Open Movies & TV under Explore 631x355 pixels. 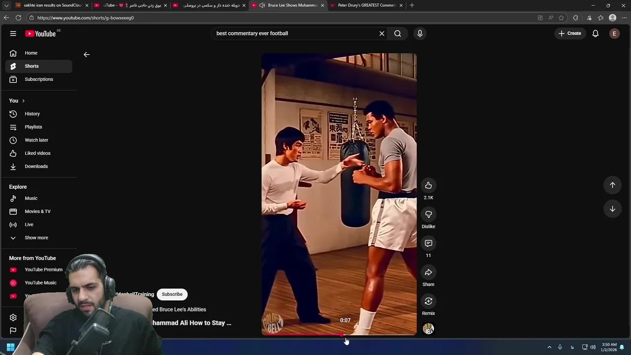point(39,212)
